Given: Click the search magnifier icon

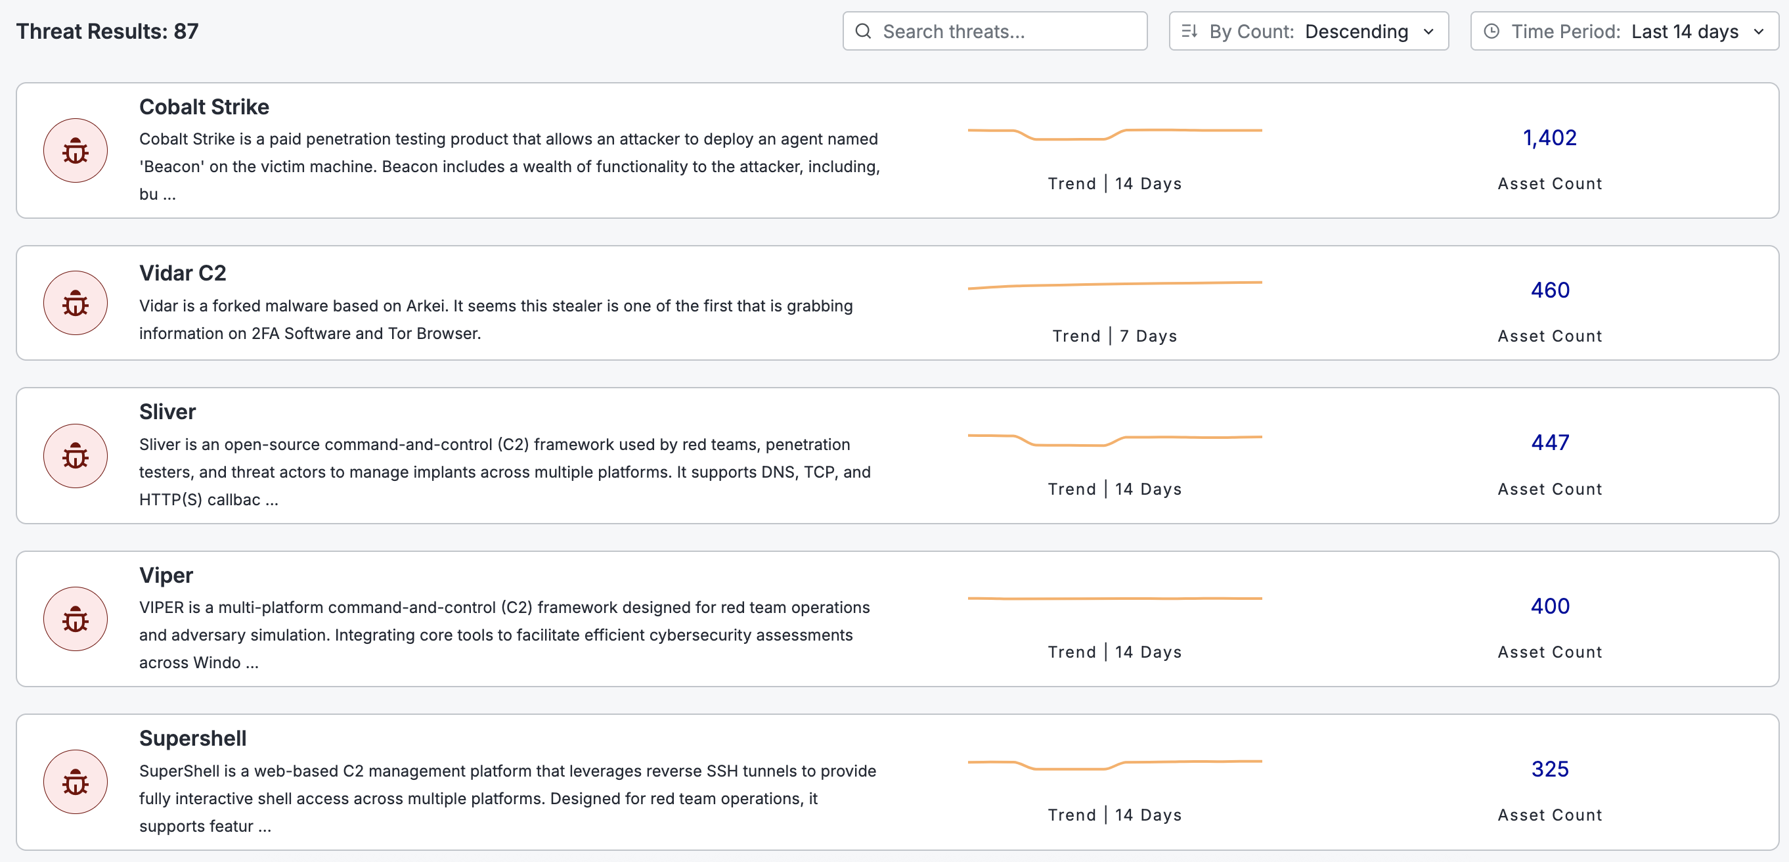Looking at the screenshot, I should coord(862,32).
